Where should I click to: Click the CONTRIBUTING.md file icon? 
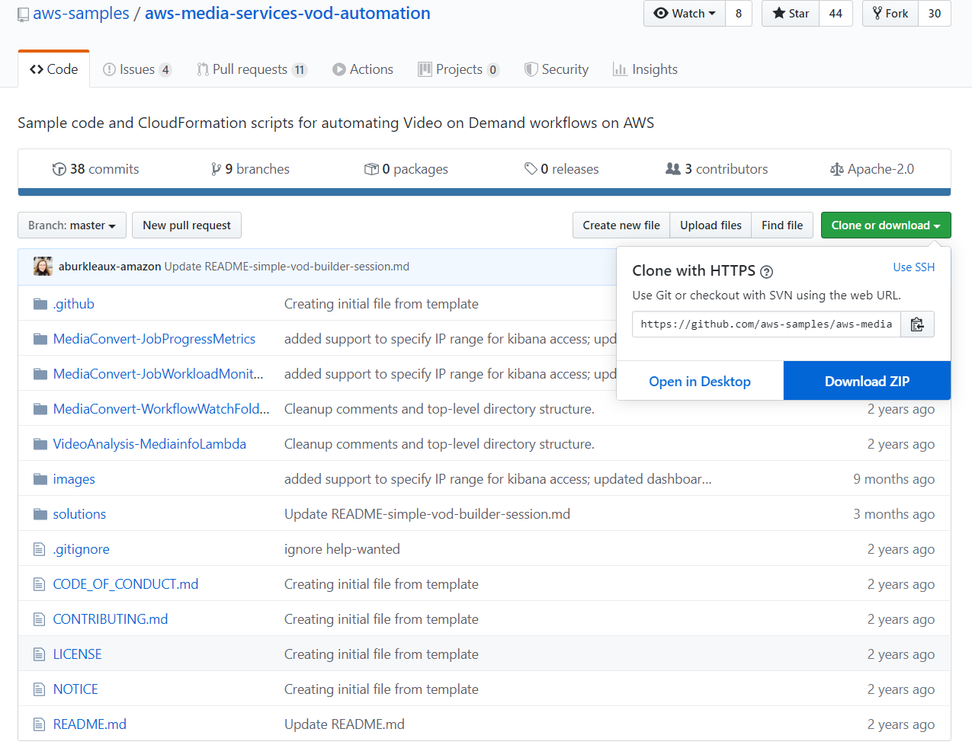(x=40, y=620)
